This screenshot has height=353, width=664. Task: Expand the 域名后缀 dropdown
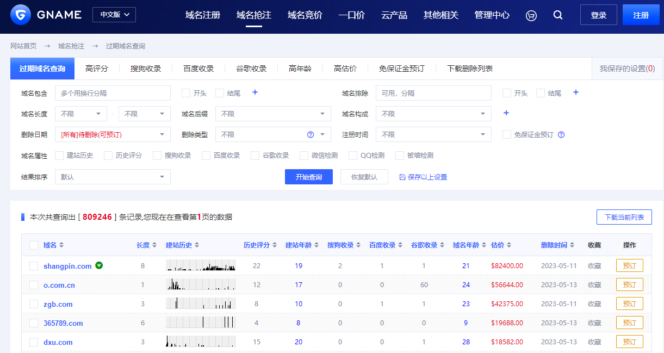[273, 113]
